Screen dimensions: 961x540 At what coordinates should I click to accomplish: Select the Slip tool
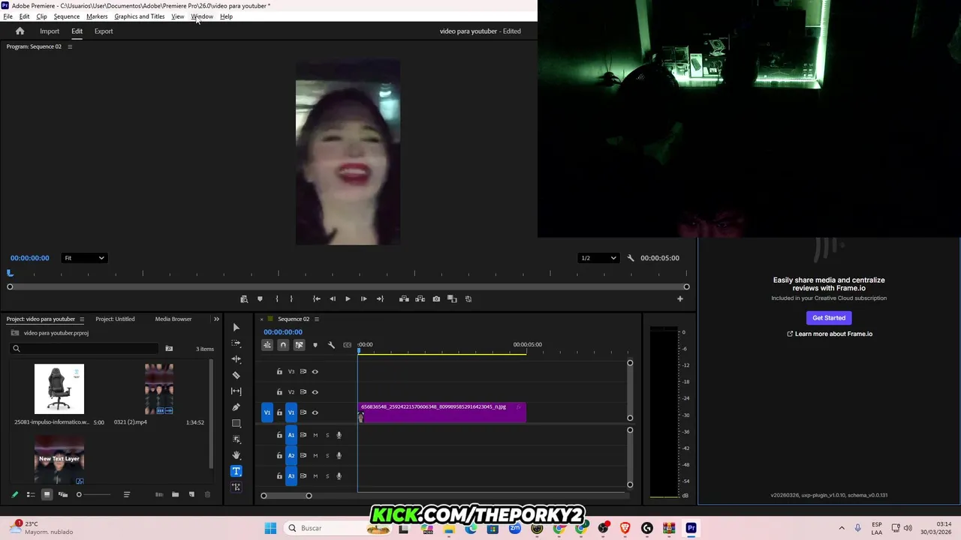[236, 391]
